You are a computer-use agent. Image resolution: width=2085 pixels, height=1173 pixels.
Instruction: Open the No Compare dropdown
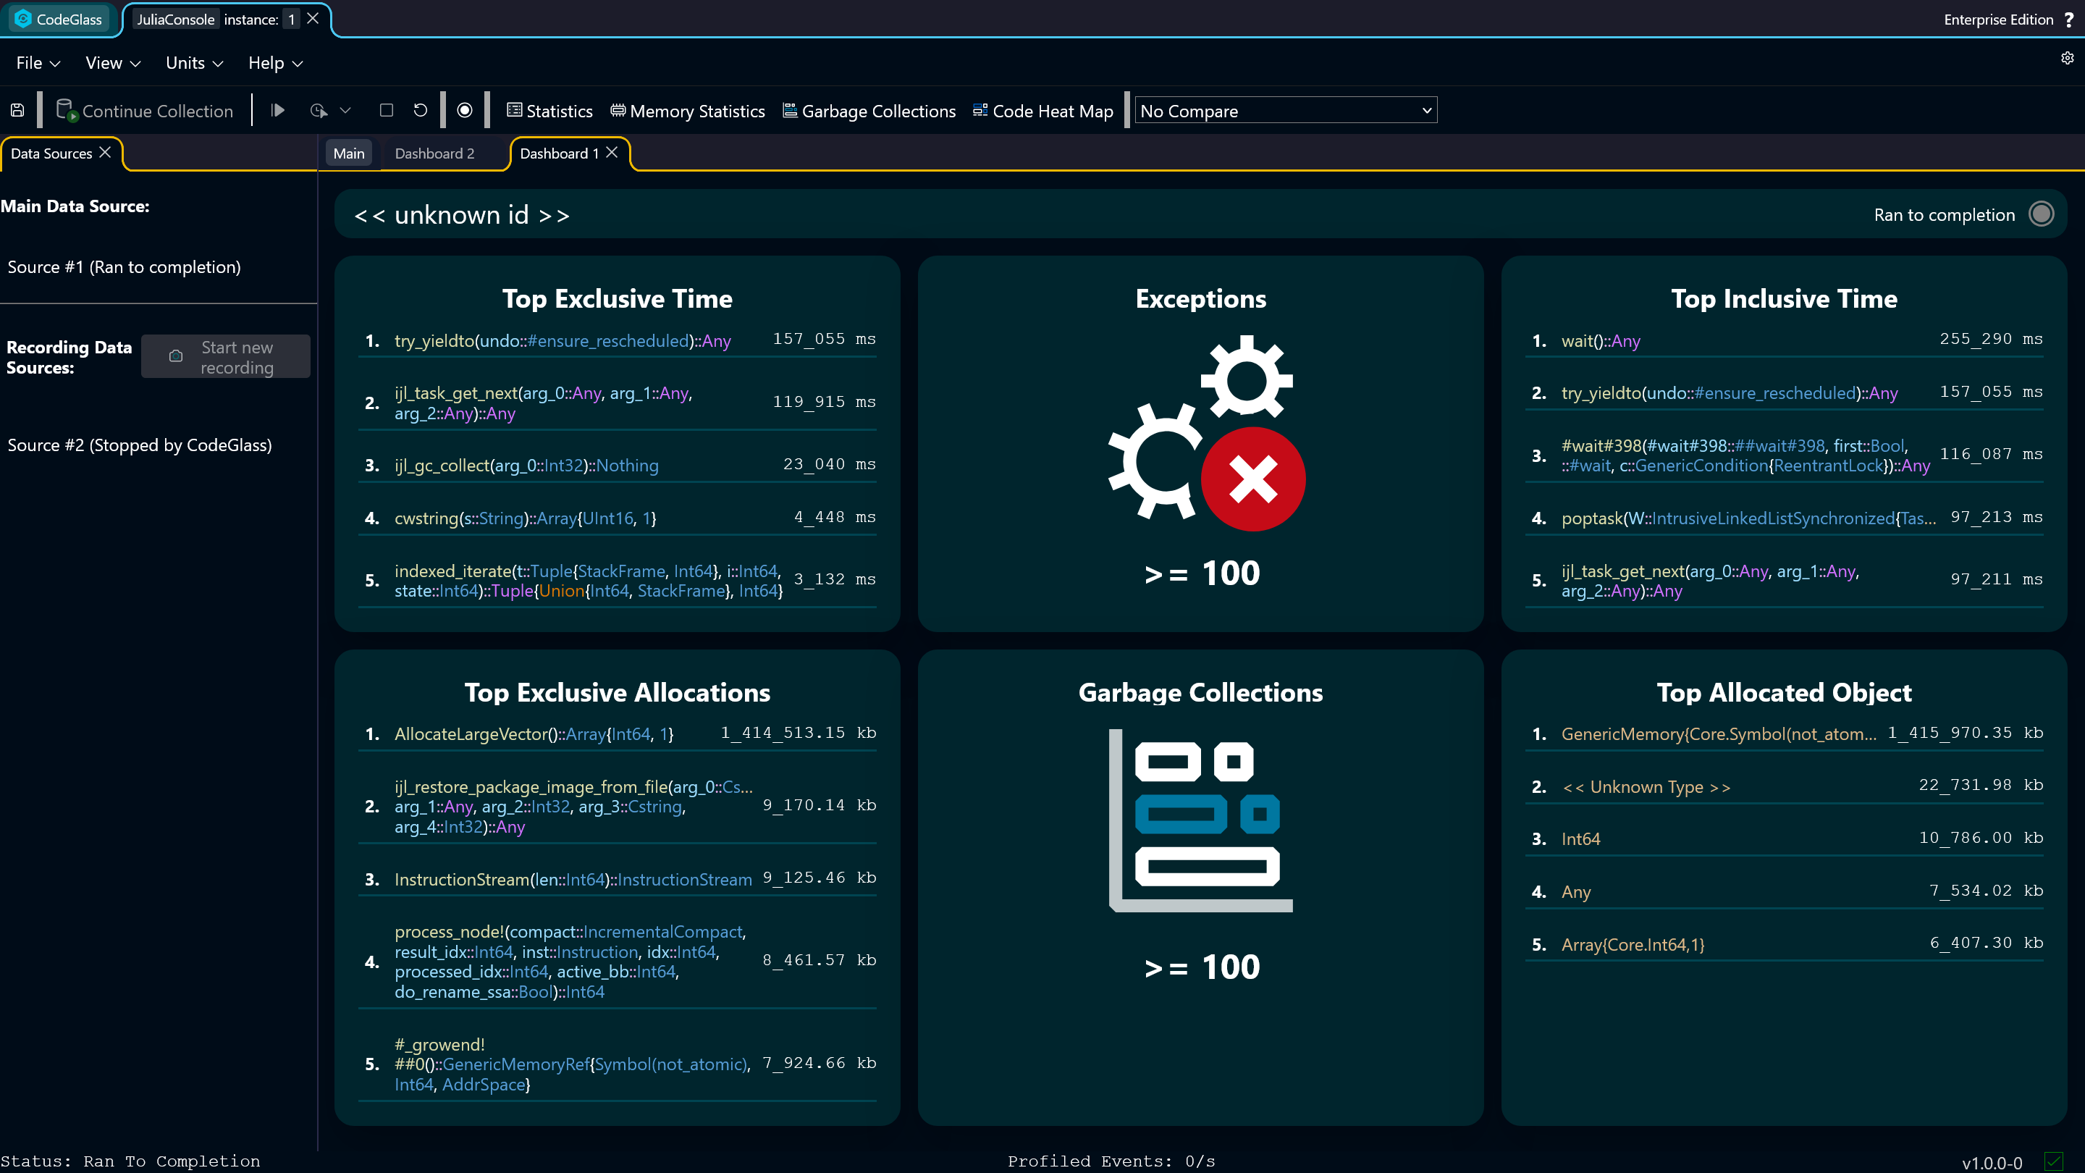[1285, 111]
